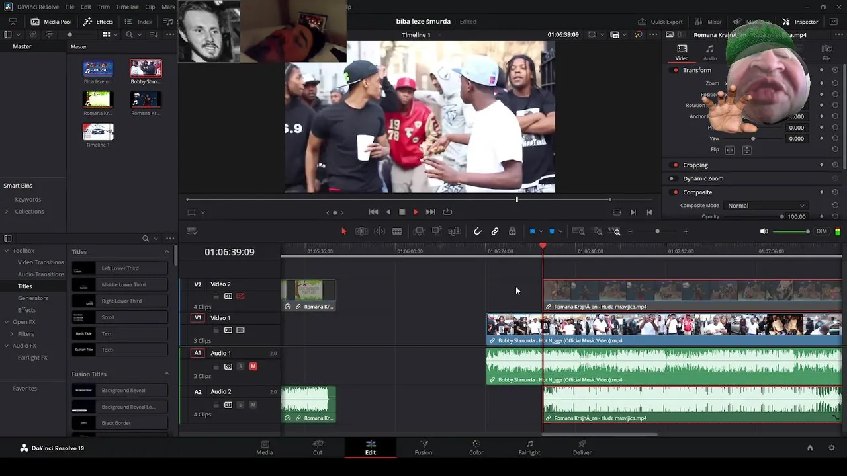Image resolution: width=847 pixels, height=476 pixels.
Task: Open the Color page
Action: click(476, 448)
